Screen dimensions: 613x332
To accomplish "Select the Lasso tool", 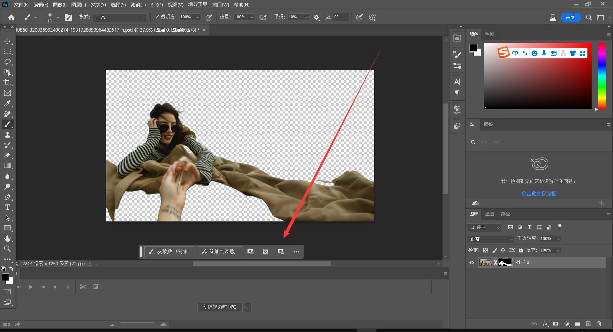I will point(7,62).
